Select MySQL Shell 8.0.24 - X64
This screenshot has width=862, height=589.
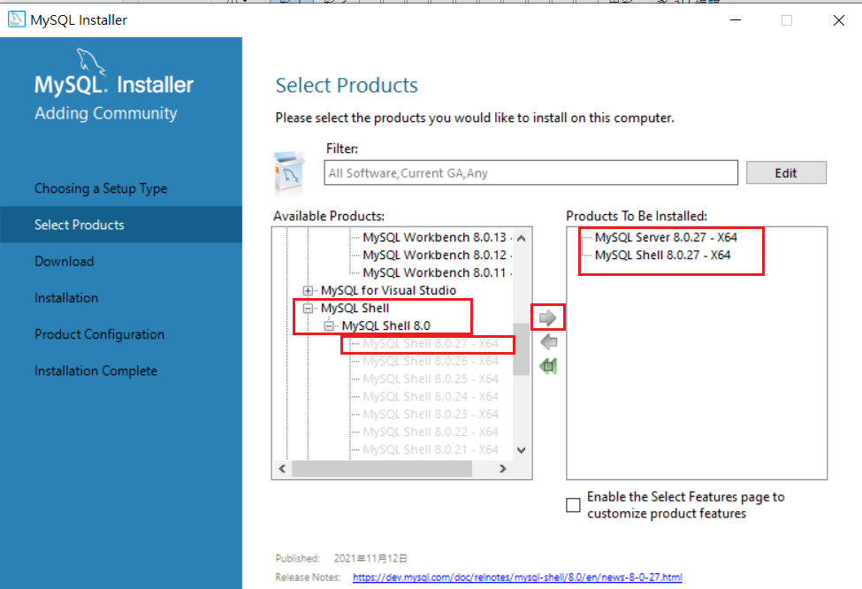point(431,396)
